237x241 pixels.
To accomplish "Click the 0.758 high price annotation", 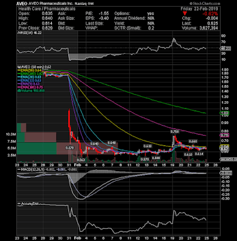I will tap(174, 131).
